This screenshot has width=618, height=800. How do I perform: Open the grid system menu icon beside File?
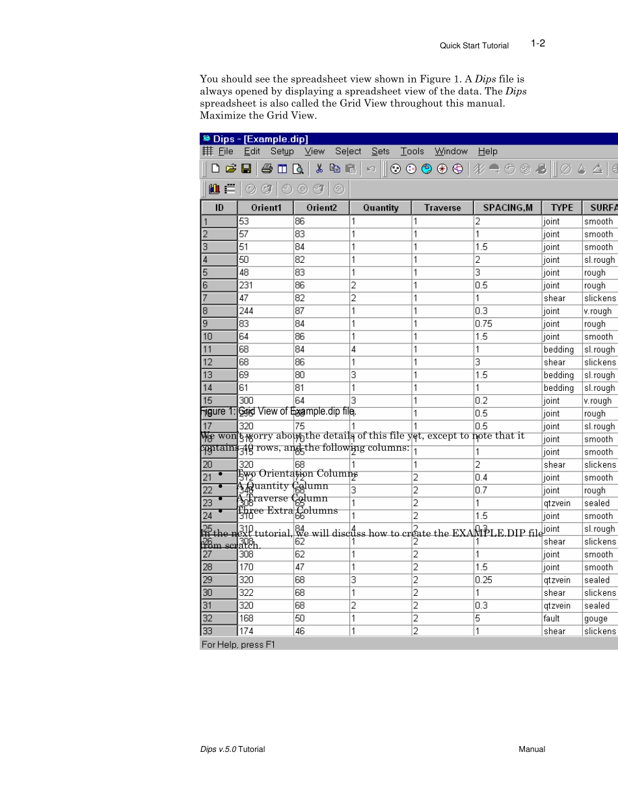coord(208,151)
